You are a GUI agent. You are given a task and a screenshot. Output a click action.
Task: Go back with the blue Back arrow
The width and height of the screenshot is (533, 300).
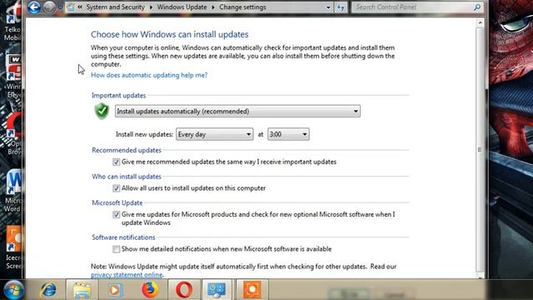point(33,7)
